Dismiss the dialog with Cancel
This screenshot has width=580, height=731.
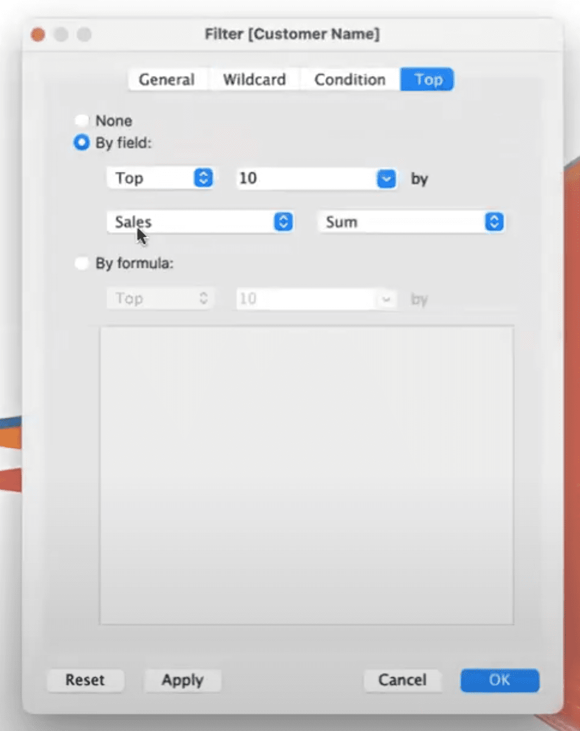(402, 680)
